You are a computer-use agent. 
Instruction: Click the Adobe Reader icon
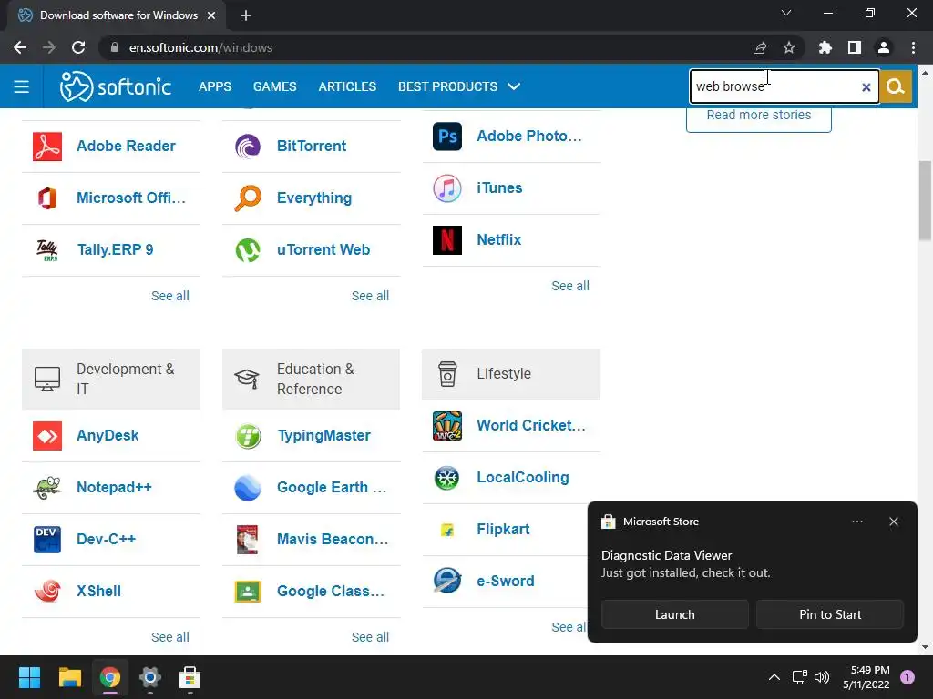click(47, 147)
